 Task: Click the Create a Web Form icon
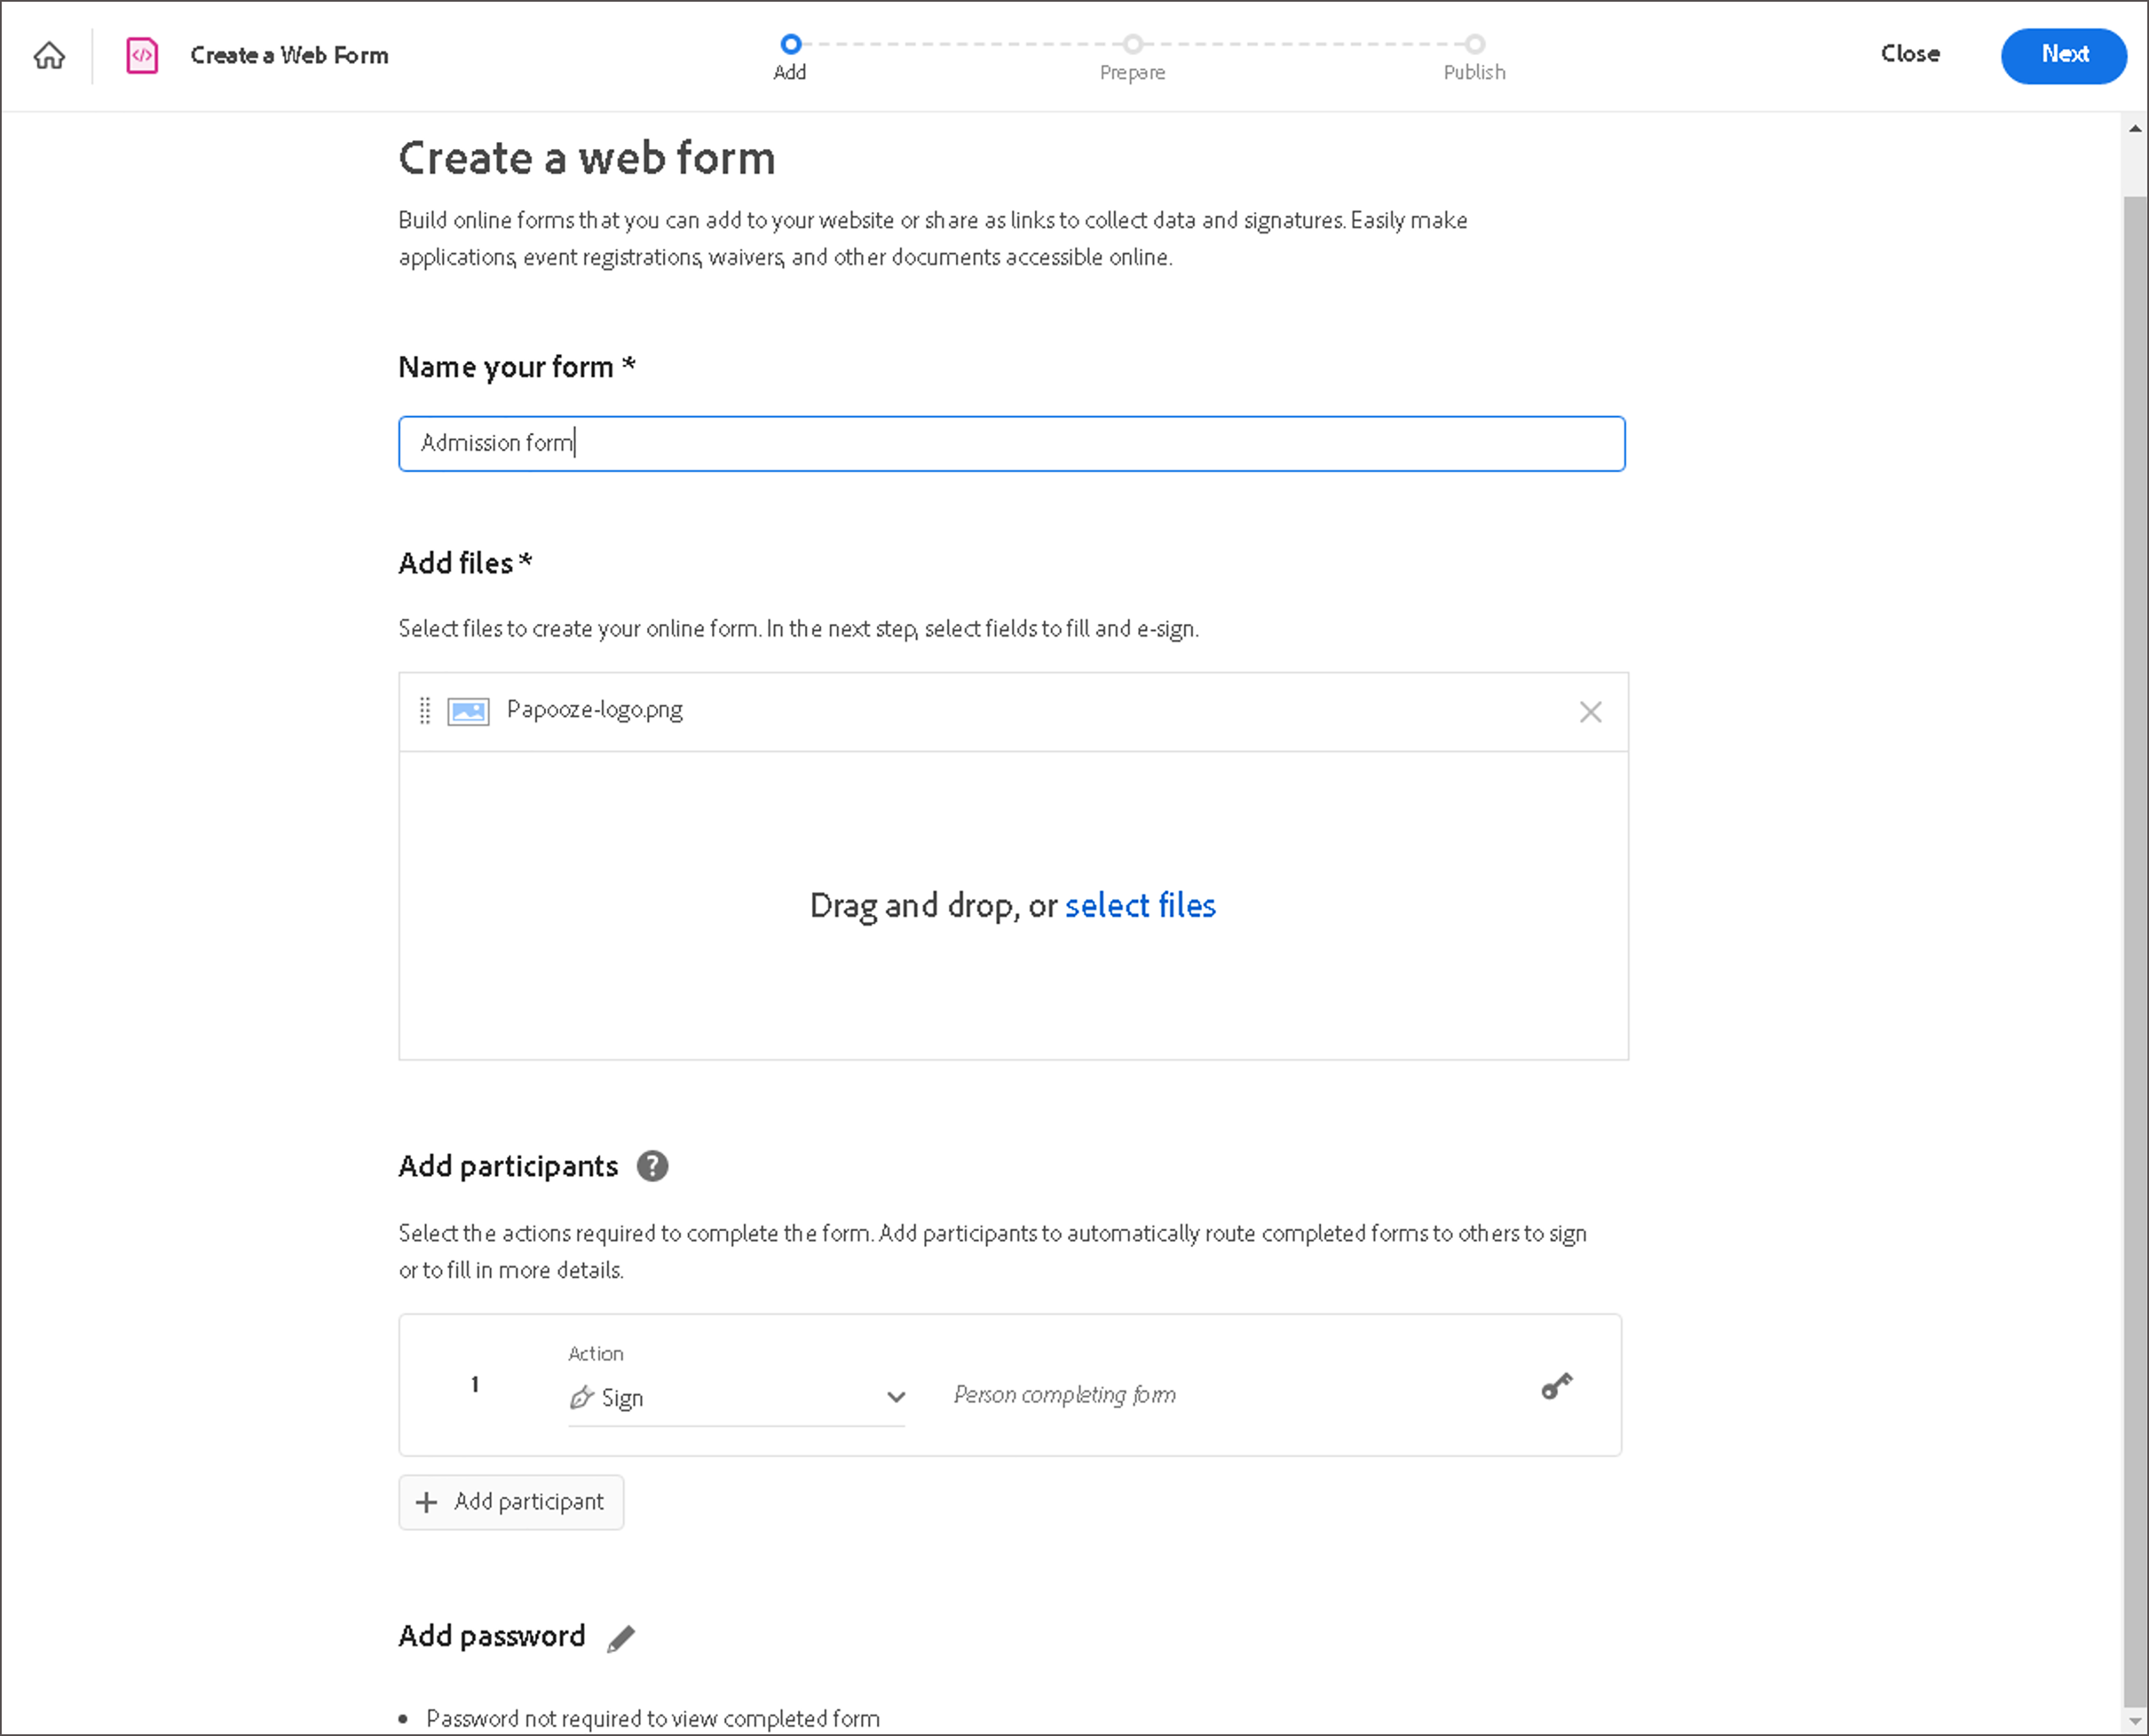(142, 55)
